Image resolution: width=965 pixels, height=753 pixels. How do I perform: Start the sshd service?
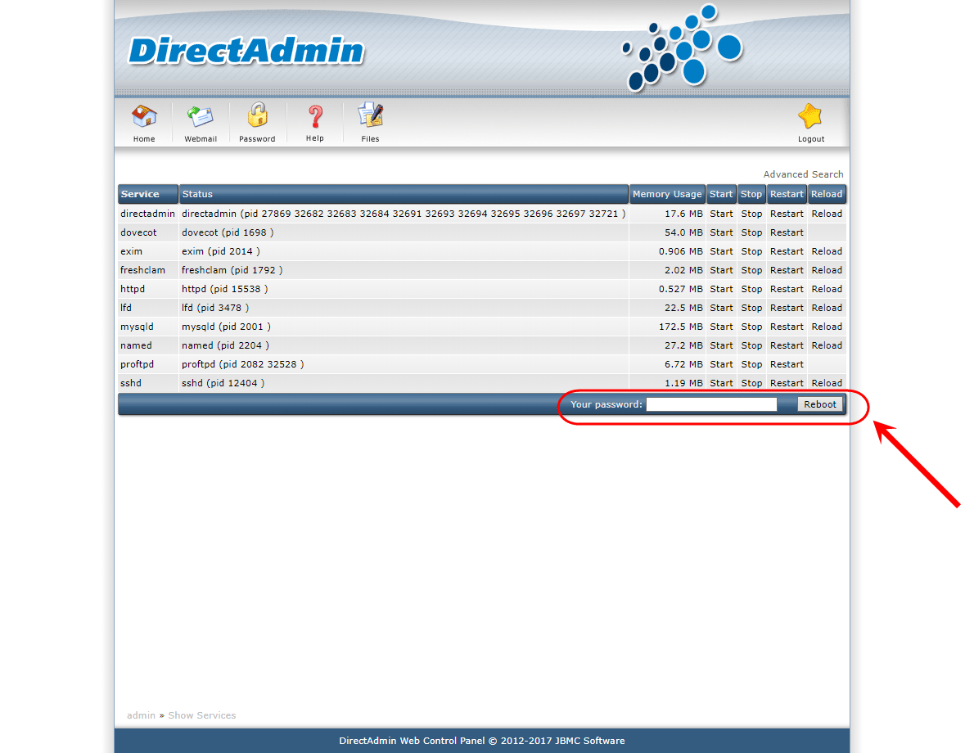tap(721, 383)
